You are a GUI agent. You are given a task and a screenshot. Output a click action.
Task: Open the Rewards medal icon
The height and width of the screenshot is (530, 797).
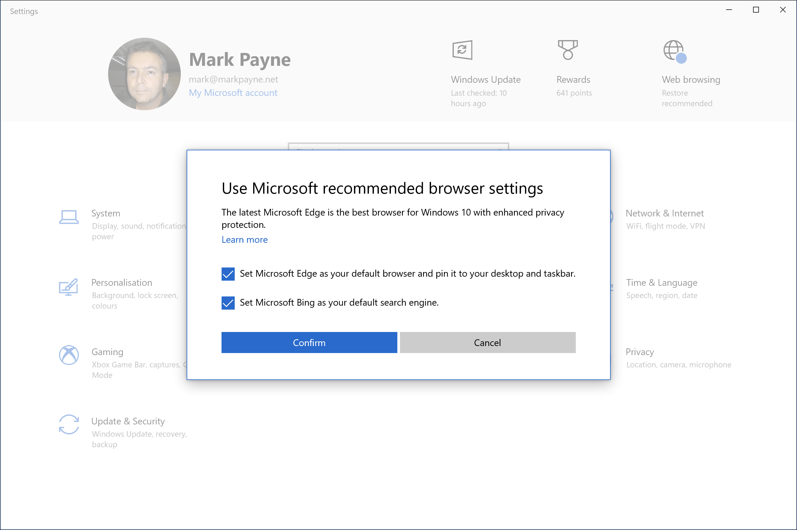pos(568,50)
